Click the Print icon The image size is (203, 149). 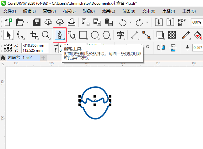click(x=72, y=22)
